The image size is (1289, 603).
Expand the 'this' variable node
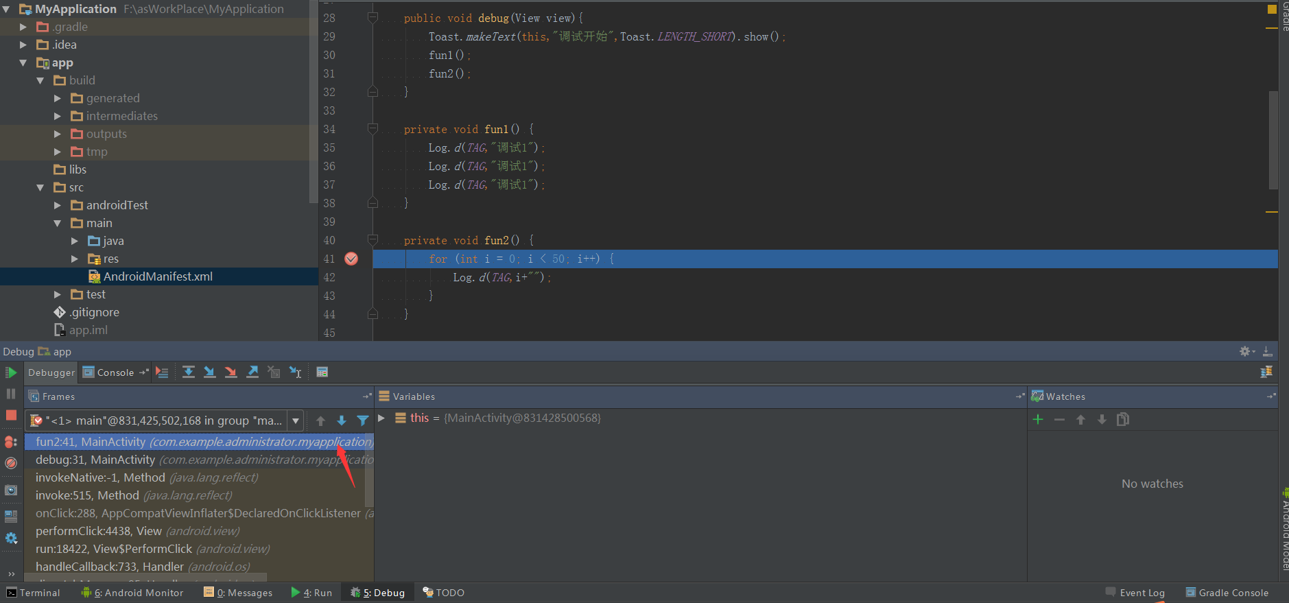(x=381, y=418)
